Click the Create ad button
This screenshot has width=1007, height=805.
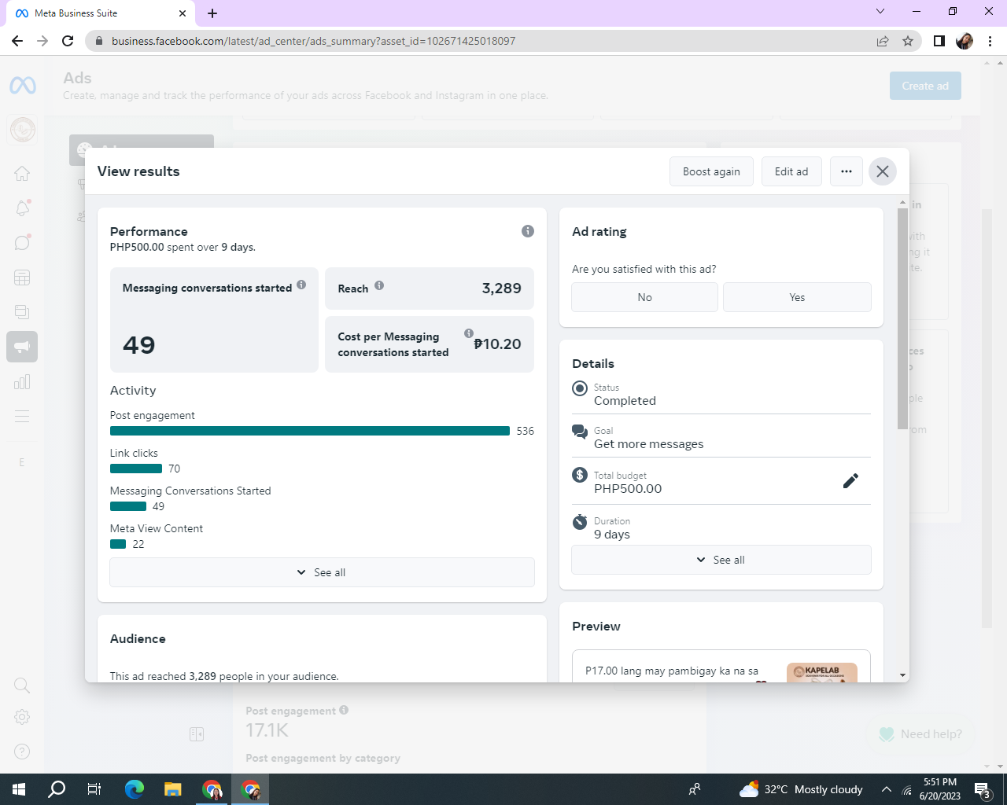click(x=925, y=86)
